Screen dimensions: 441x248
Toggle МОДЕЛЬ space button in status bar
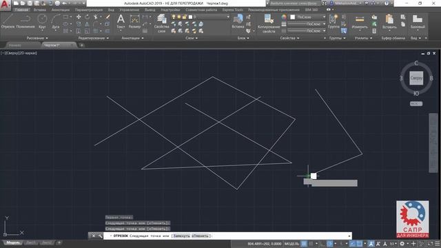click(x=291, y=243)
